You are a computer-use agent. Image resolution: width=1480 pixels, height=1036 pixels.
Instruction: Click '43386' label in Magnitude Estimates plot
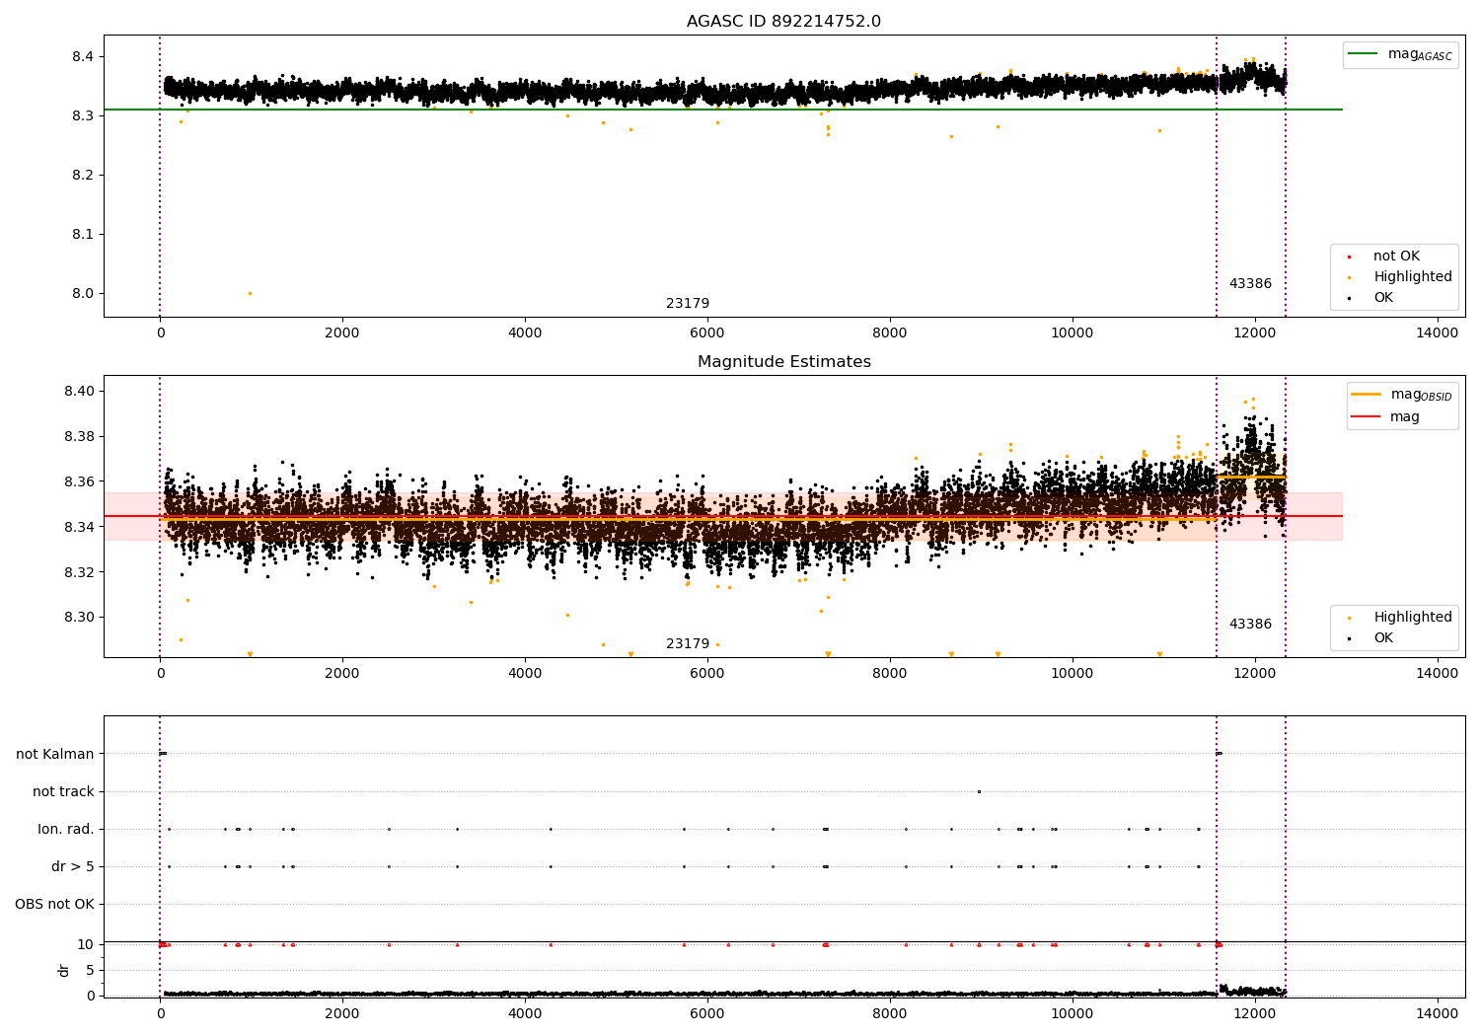point(1250,624)
